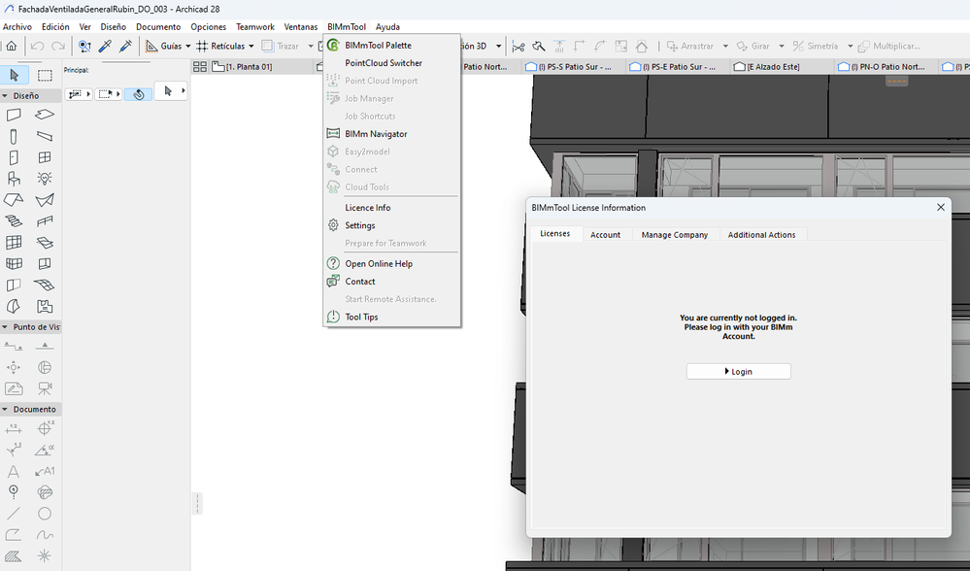Viewport: 970px width, 571px height.
Task: Collapse the Documento toolbox section
Action: tap(4, 410)
